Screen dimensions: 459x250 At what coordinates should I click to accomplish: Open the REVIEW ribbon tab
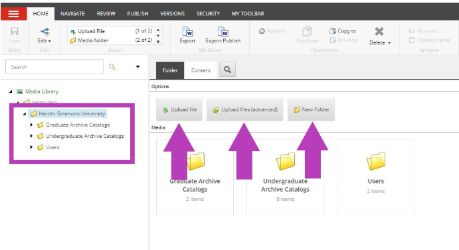(106, 14)
